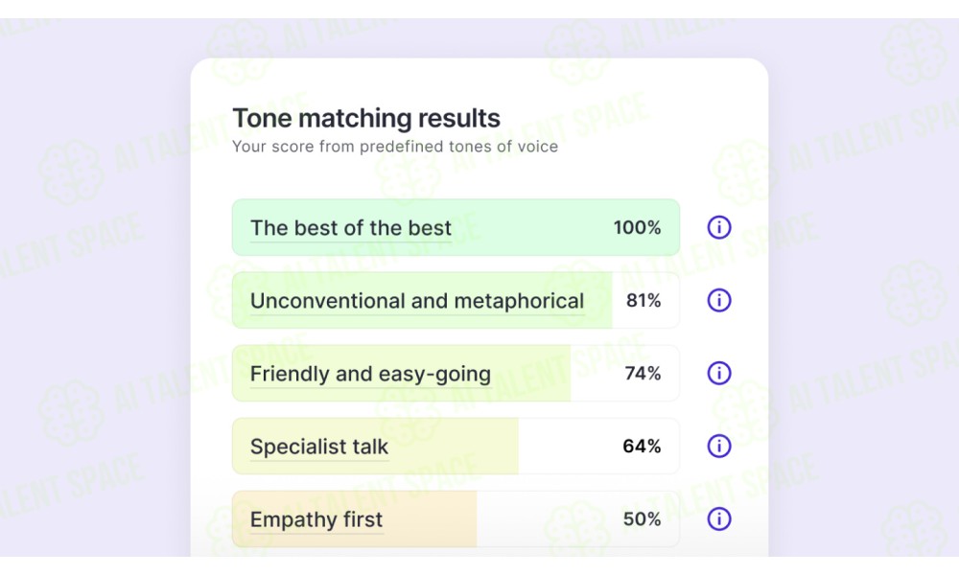View info icon next to Empathy first
This screenshot has width=959, height=575.
719,518
